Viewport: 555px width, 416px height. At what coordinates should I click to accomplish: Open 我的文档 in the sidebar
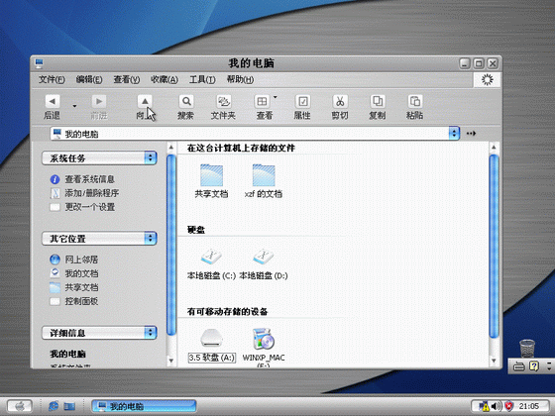coord(81,273)
